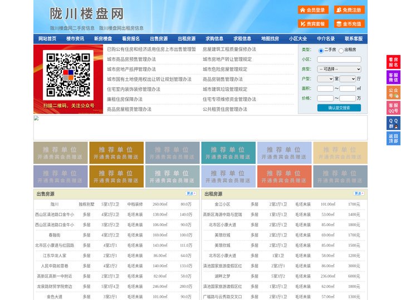
Task: Click the teal 推荐单位 ad tile
Action: [228, 153]
